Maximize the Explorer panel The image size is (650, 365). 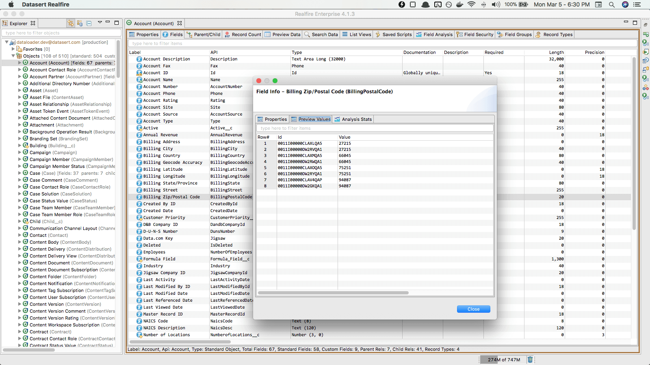tap(117, 23)
